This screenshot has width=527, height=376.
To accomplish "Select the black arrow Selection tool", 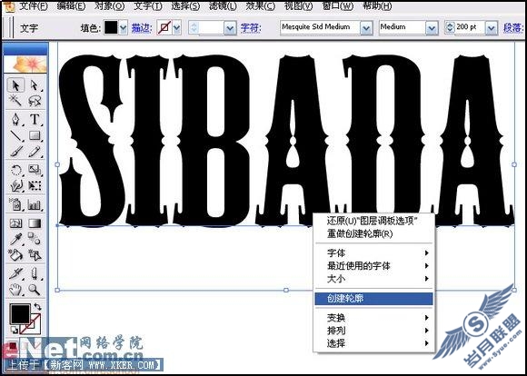I will point(15,85).
